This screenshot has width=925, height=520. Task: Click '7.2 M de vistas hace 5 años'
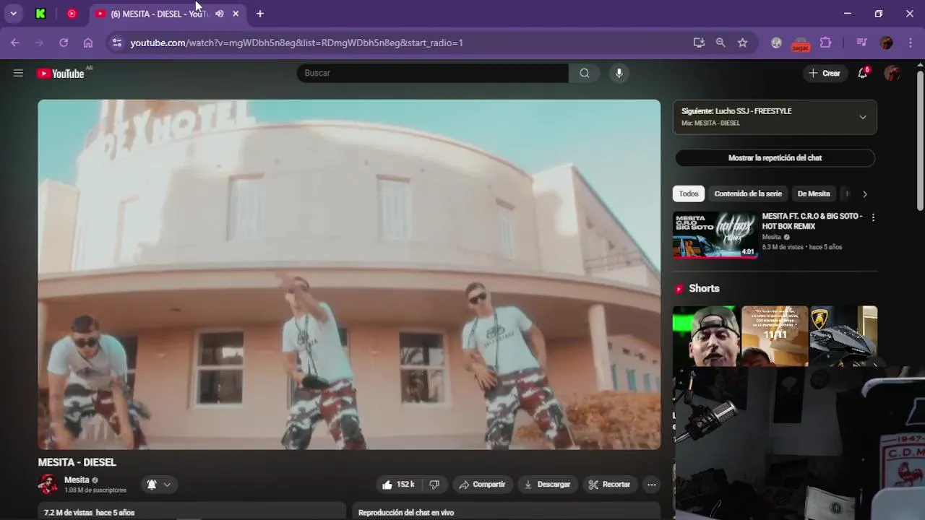click(x=89, y=512)
